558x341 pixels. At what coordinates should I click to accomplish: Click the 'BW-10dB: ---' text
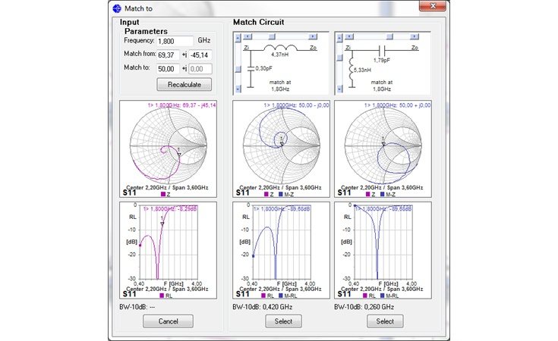137,307
